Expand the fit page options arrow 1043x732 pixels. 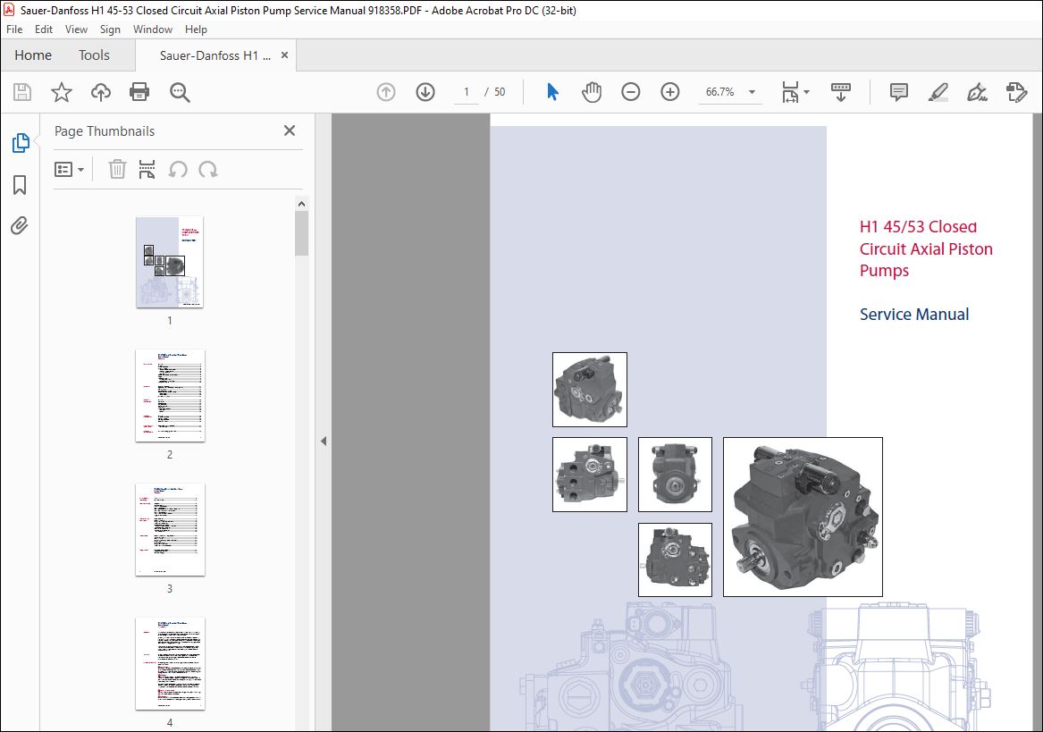pyautogui.click(x=807, y=92)
